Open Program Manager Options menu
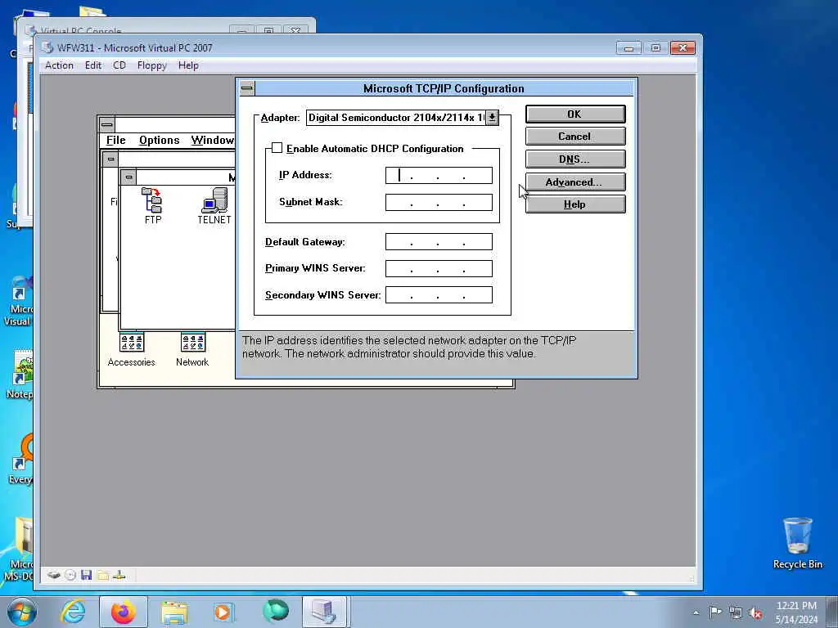 point(160,140)
